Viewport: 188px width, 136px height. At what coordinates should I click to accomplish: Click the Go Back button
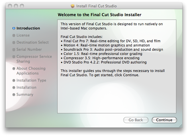[x=136, y=120]
